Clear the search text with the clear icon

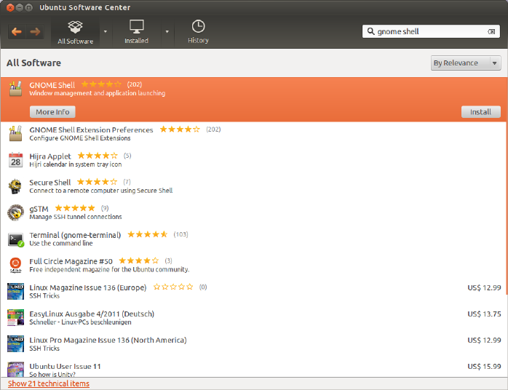491,32
